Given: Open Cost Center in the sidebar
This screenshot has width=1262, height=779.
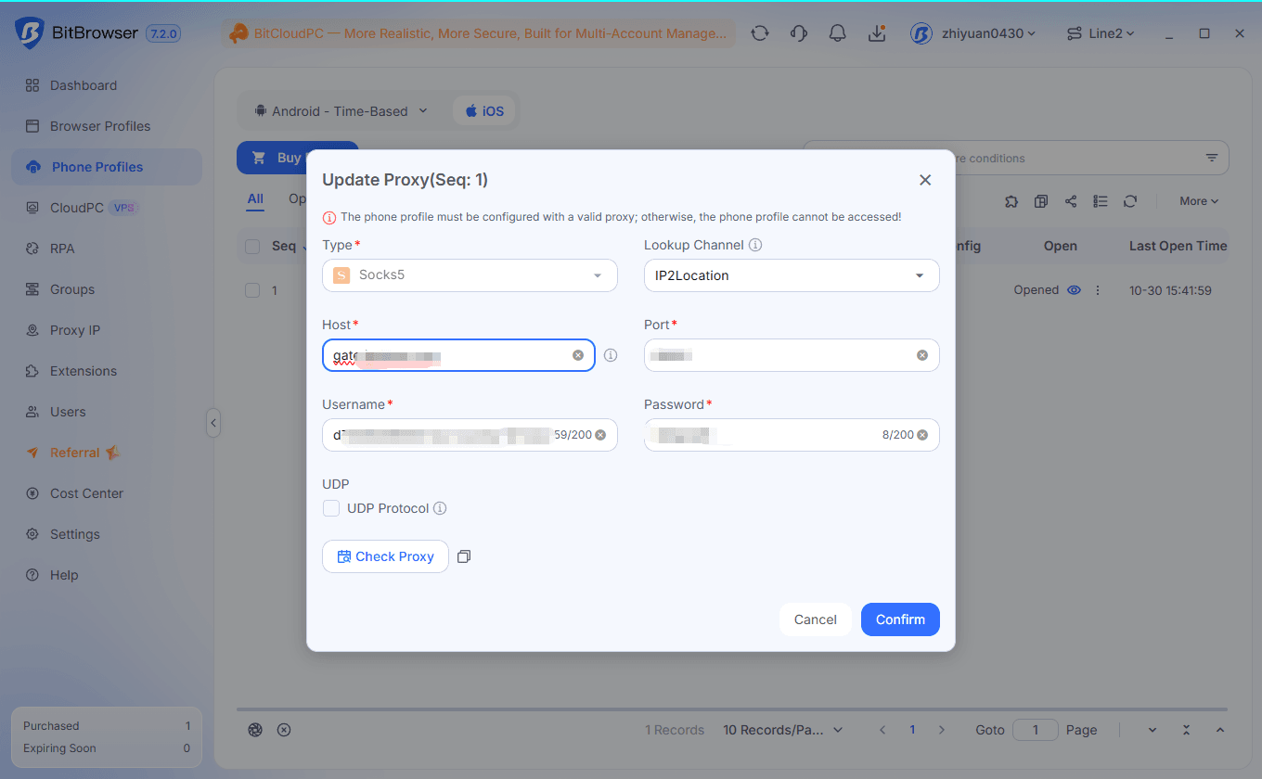Looking at the screenshot, I should [106, 493].
